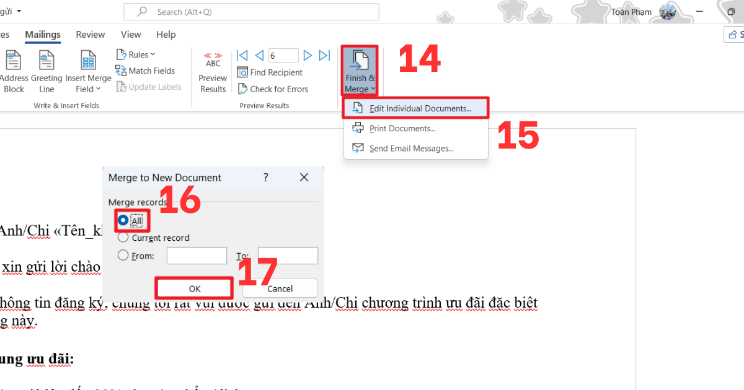Click Match Fields in ribbon
This screenshot has height=390, width=744.
coord(145,71)
